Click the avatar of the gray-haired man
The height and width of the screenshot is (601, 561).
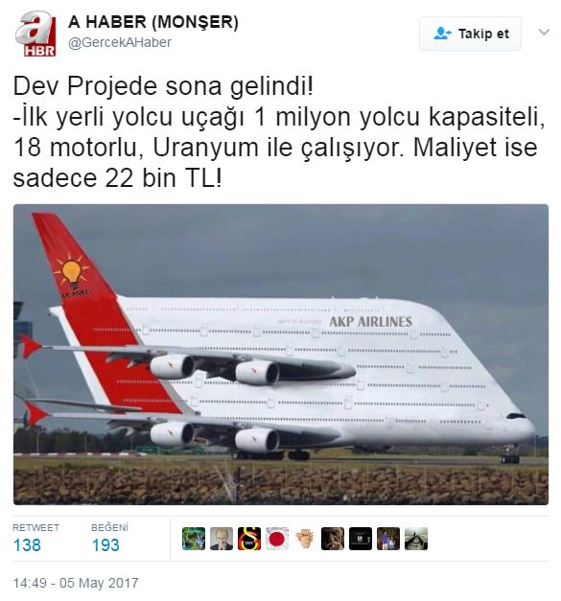coord(222,539)
